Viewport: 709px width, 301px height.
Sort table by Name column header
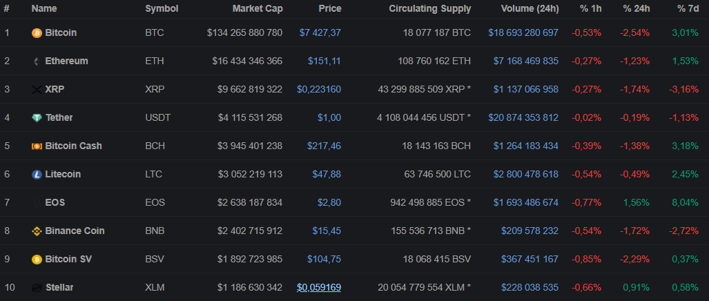(44, 9)
